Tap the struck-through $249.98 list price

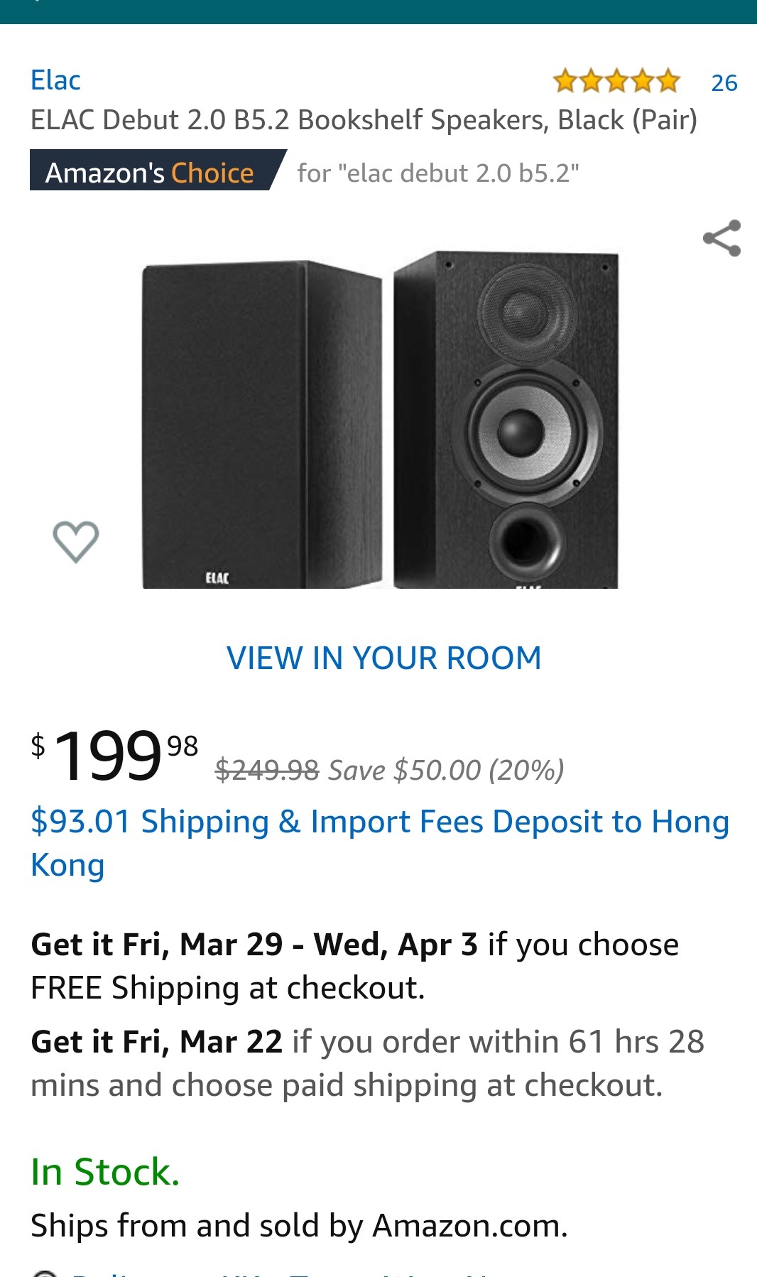point(267,770)
